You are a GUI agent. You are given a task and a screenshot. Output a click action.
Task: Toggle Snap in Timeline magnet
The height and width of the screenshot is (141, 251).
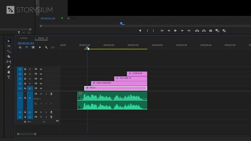pyautogui.click(x=27, y=47)
